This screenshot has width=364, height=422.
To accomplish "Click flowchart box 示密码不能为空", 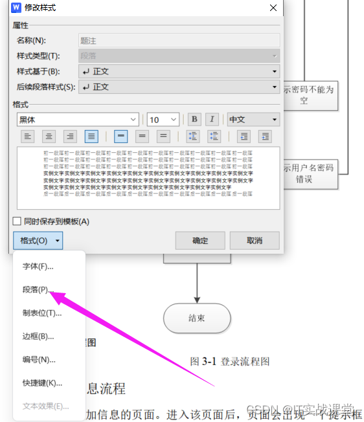I will tap(310, 96).
